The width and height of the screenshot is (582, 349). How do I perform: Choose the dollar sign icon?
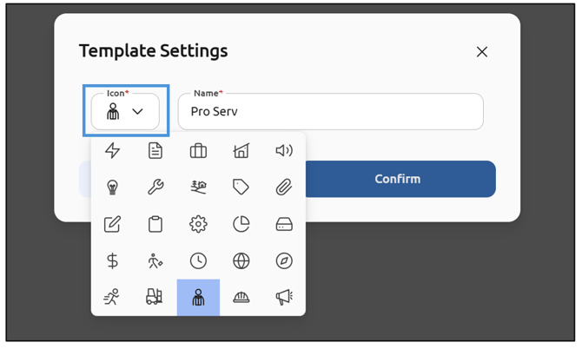click(112, 261)
